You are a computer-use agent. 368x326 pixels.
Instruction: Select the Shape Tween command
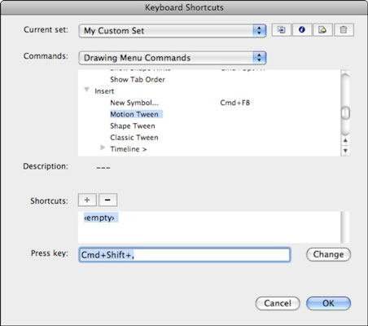(133, 126)
